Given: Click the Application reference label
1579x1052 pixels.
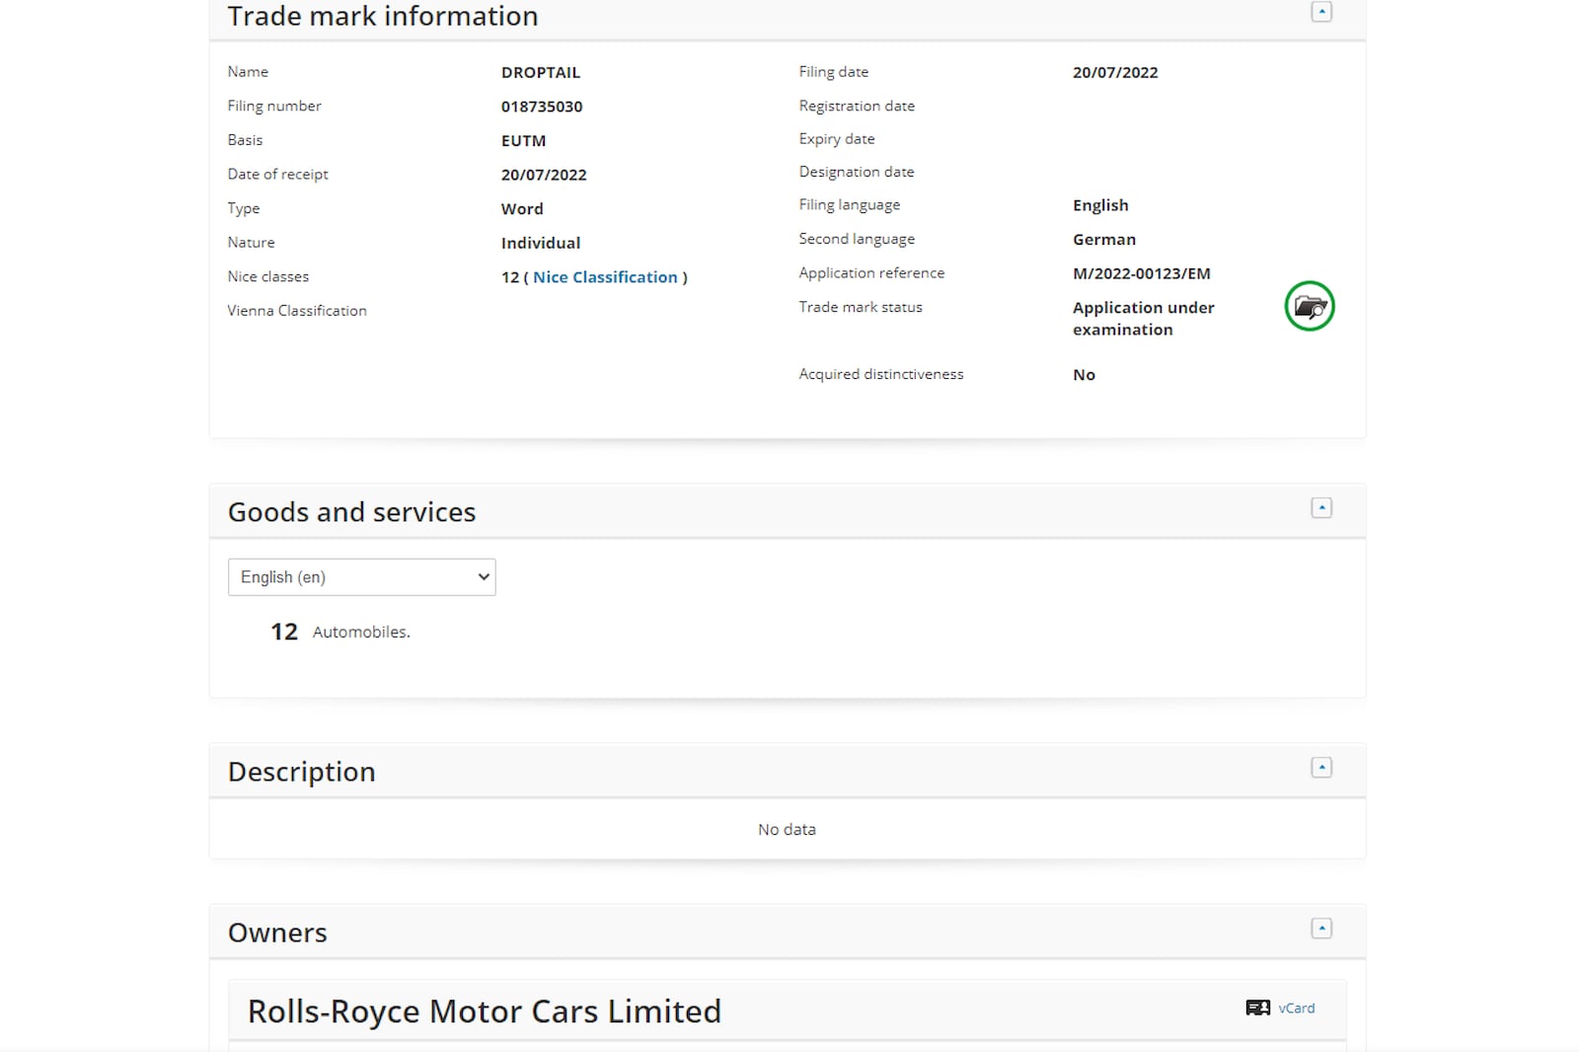Looking at the screenshot, I should (871, 272).
